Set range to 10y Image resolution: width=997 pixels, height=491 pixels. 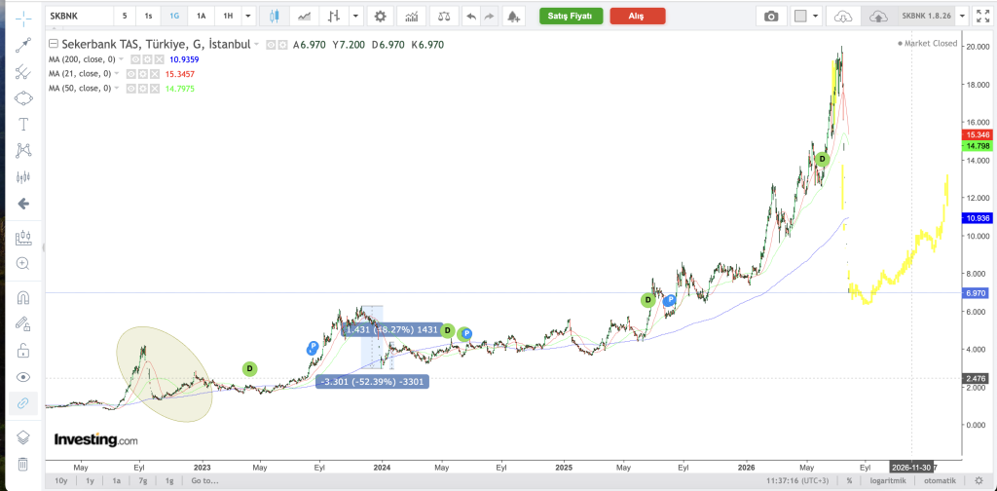(x=61, y=481)
